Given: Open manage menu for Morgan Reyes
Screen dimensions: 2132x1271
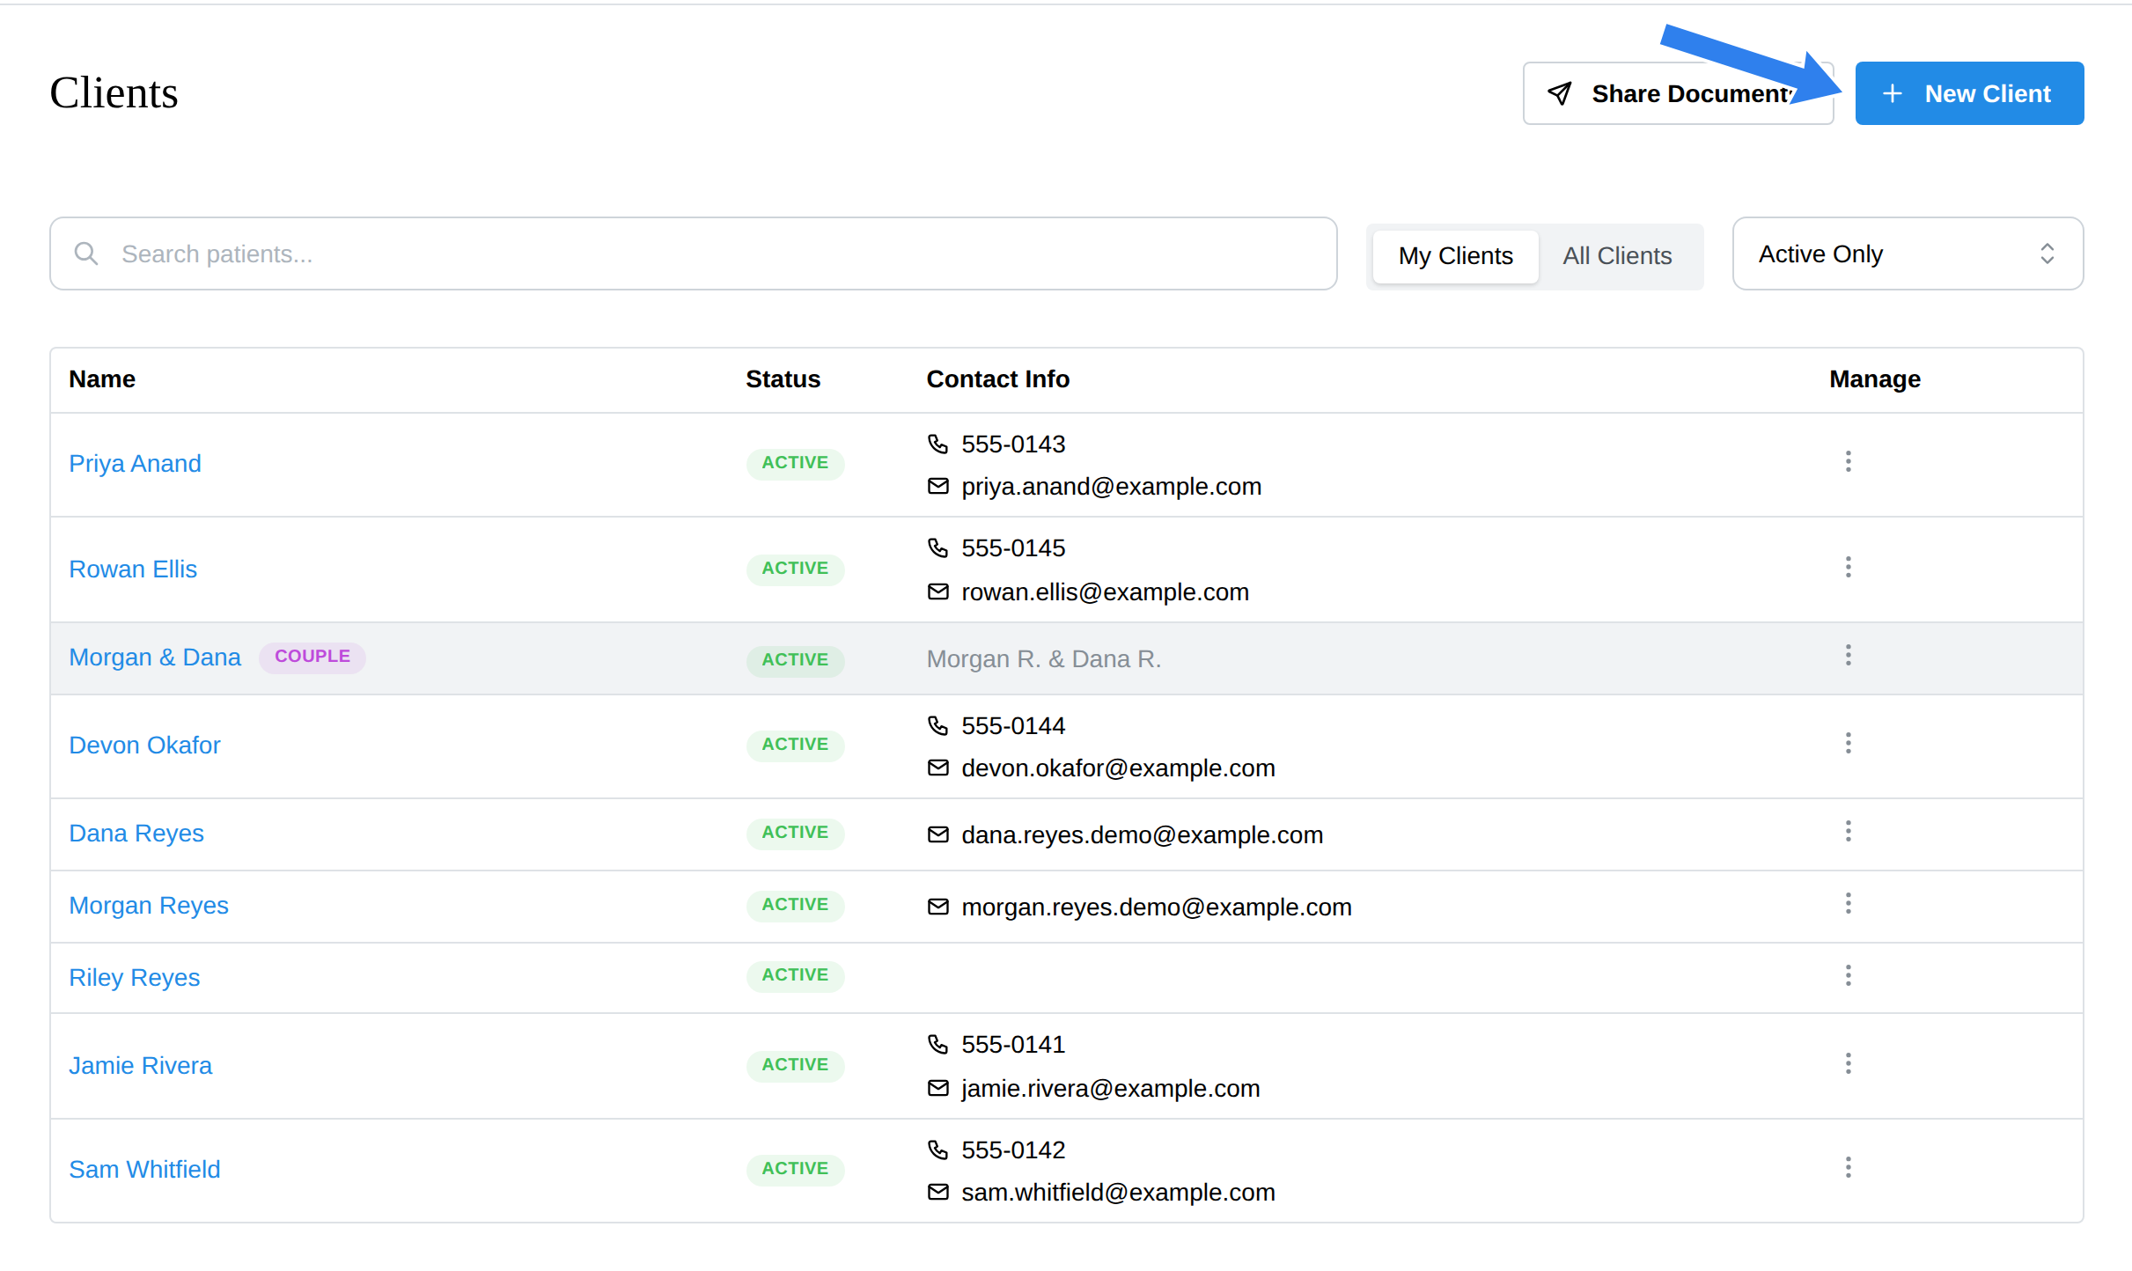Looking at the screenshot, I should click(x=1848, y=903).
